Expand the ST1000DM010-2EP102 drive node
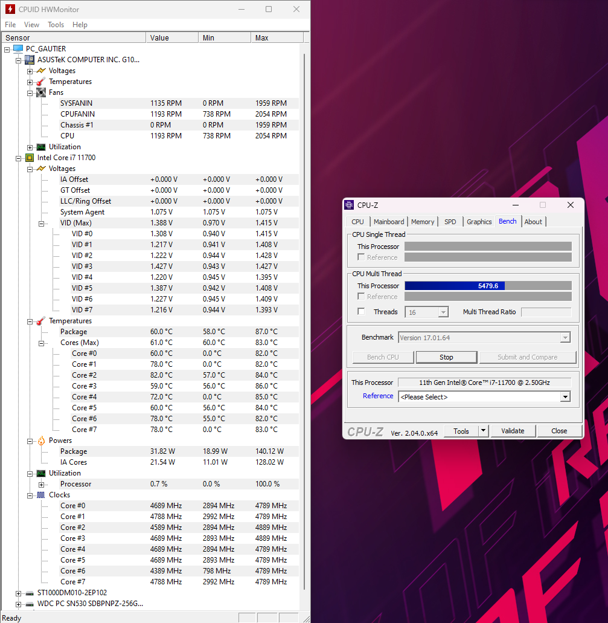608x623 pixels. pos(18,593)
